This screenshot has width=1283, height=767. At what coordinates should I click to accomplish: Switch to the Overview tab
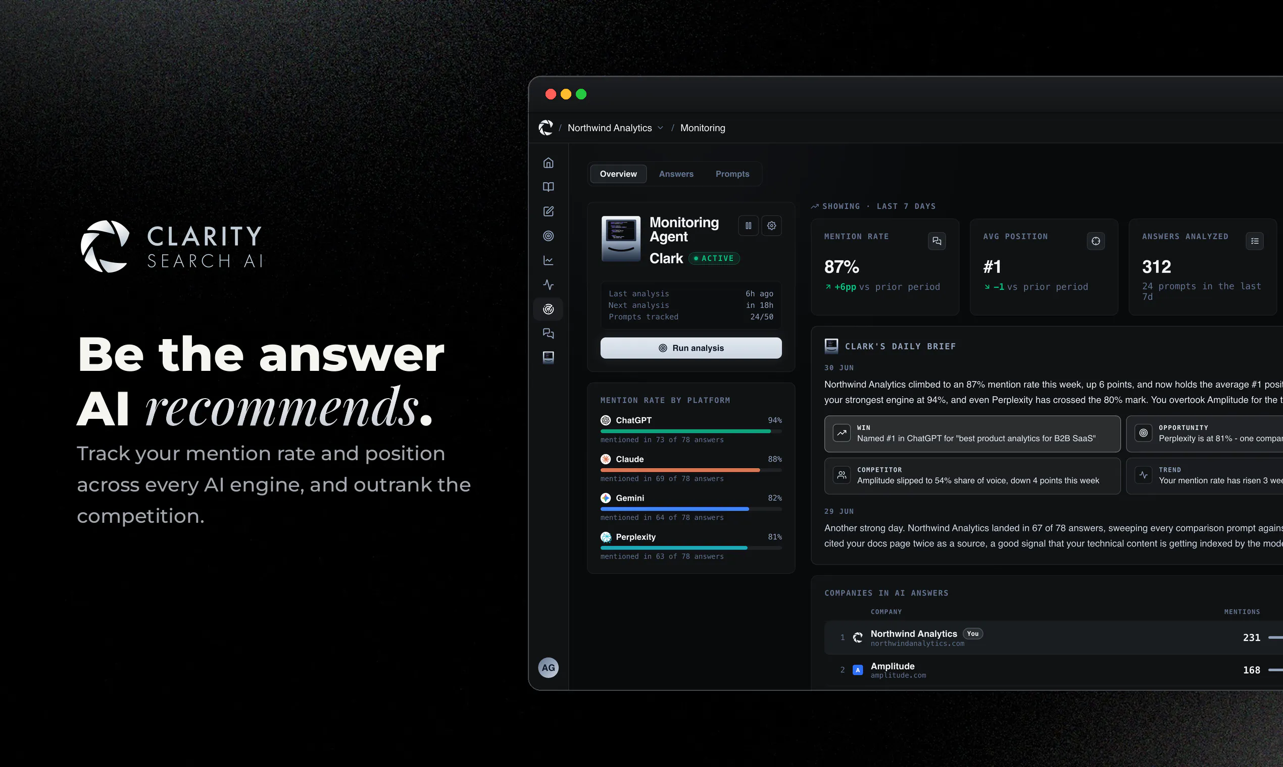click(x=618, y=174)
